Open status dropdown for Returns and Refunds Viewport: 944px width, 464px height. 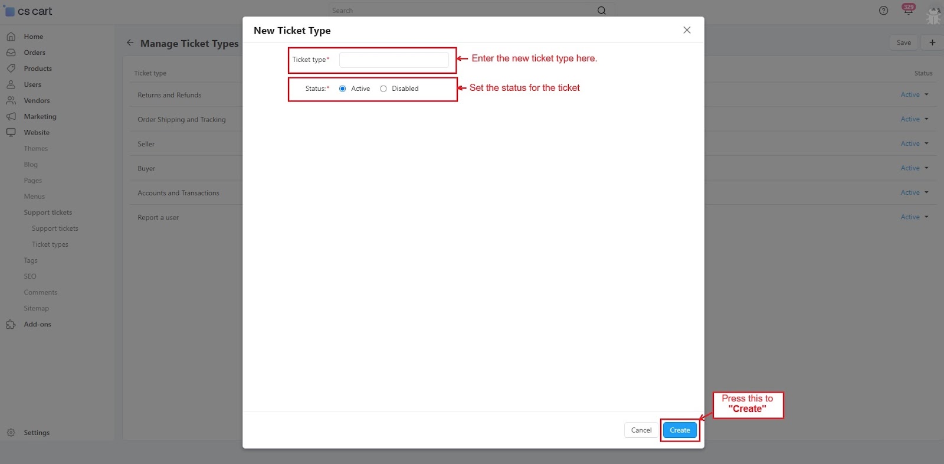(914, 94)
